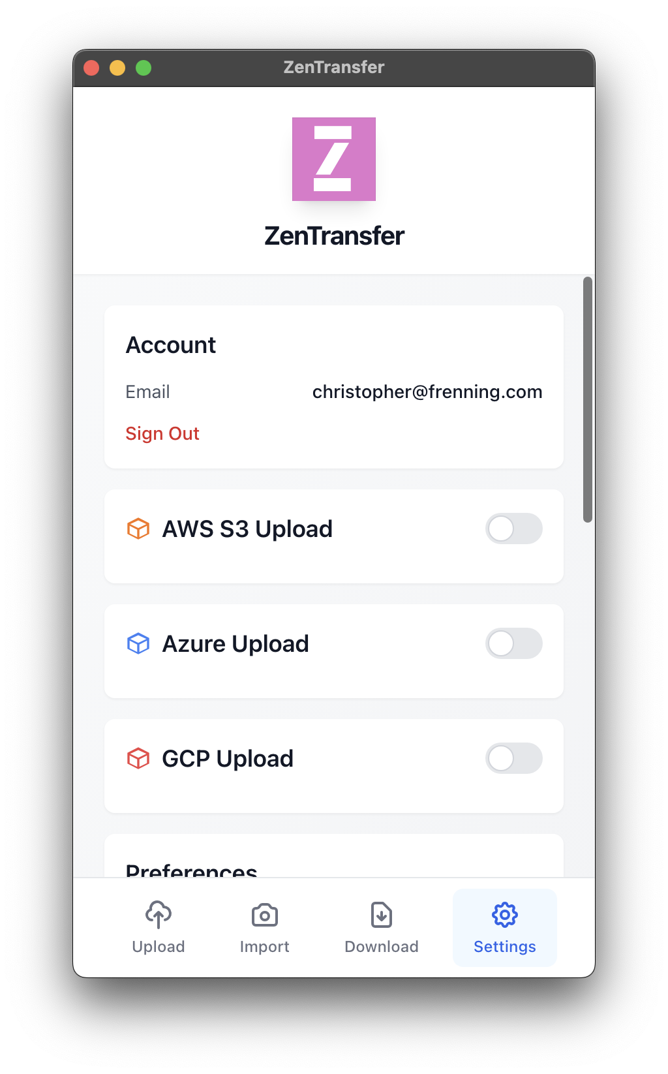The width and height of the screenshot is (668, 1074).
Task: Turn on the Azure Upload switch
Action: 514,643
